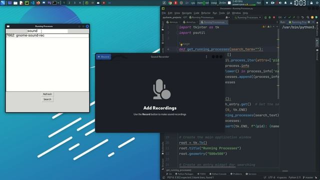Open the Python Packages tool window
The height and width of the screenshot is (180, 320).
pyautogui.click(x=184, y=174)
